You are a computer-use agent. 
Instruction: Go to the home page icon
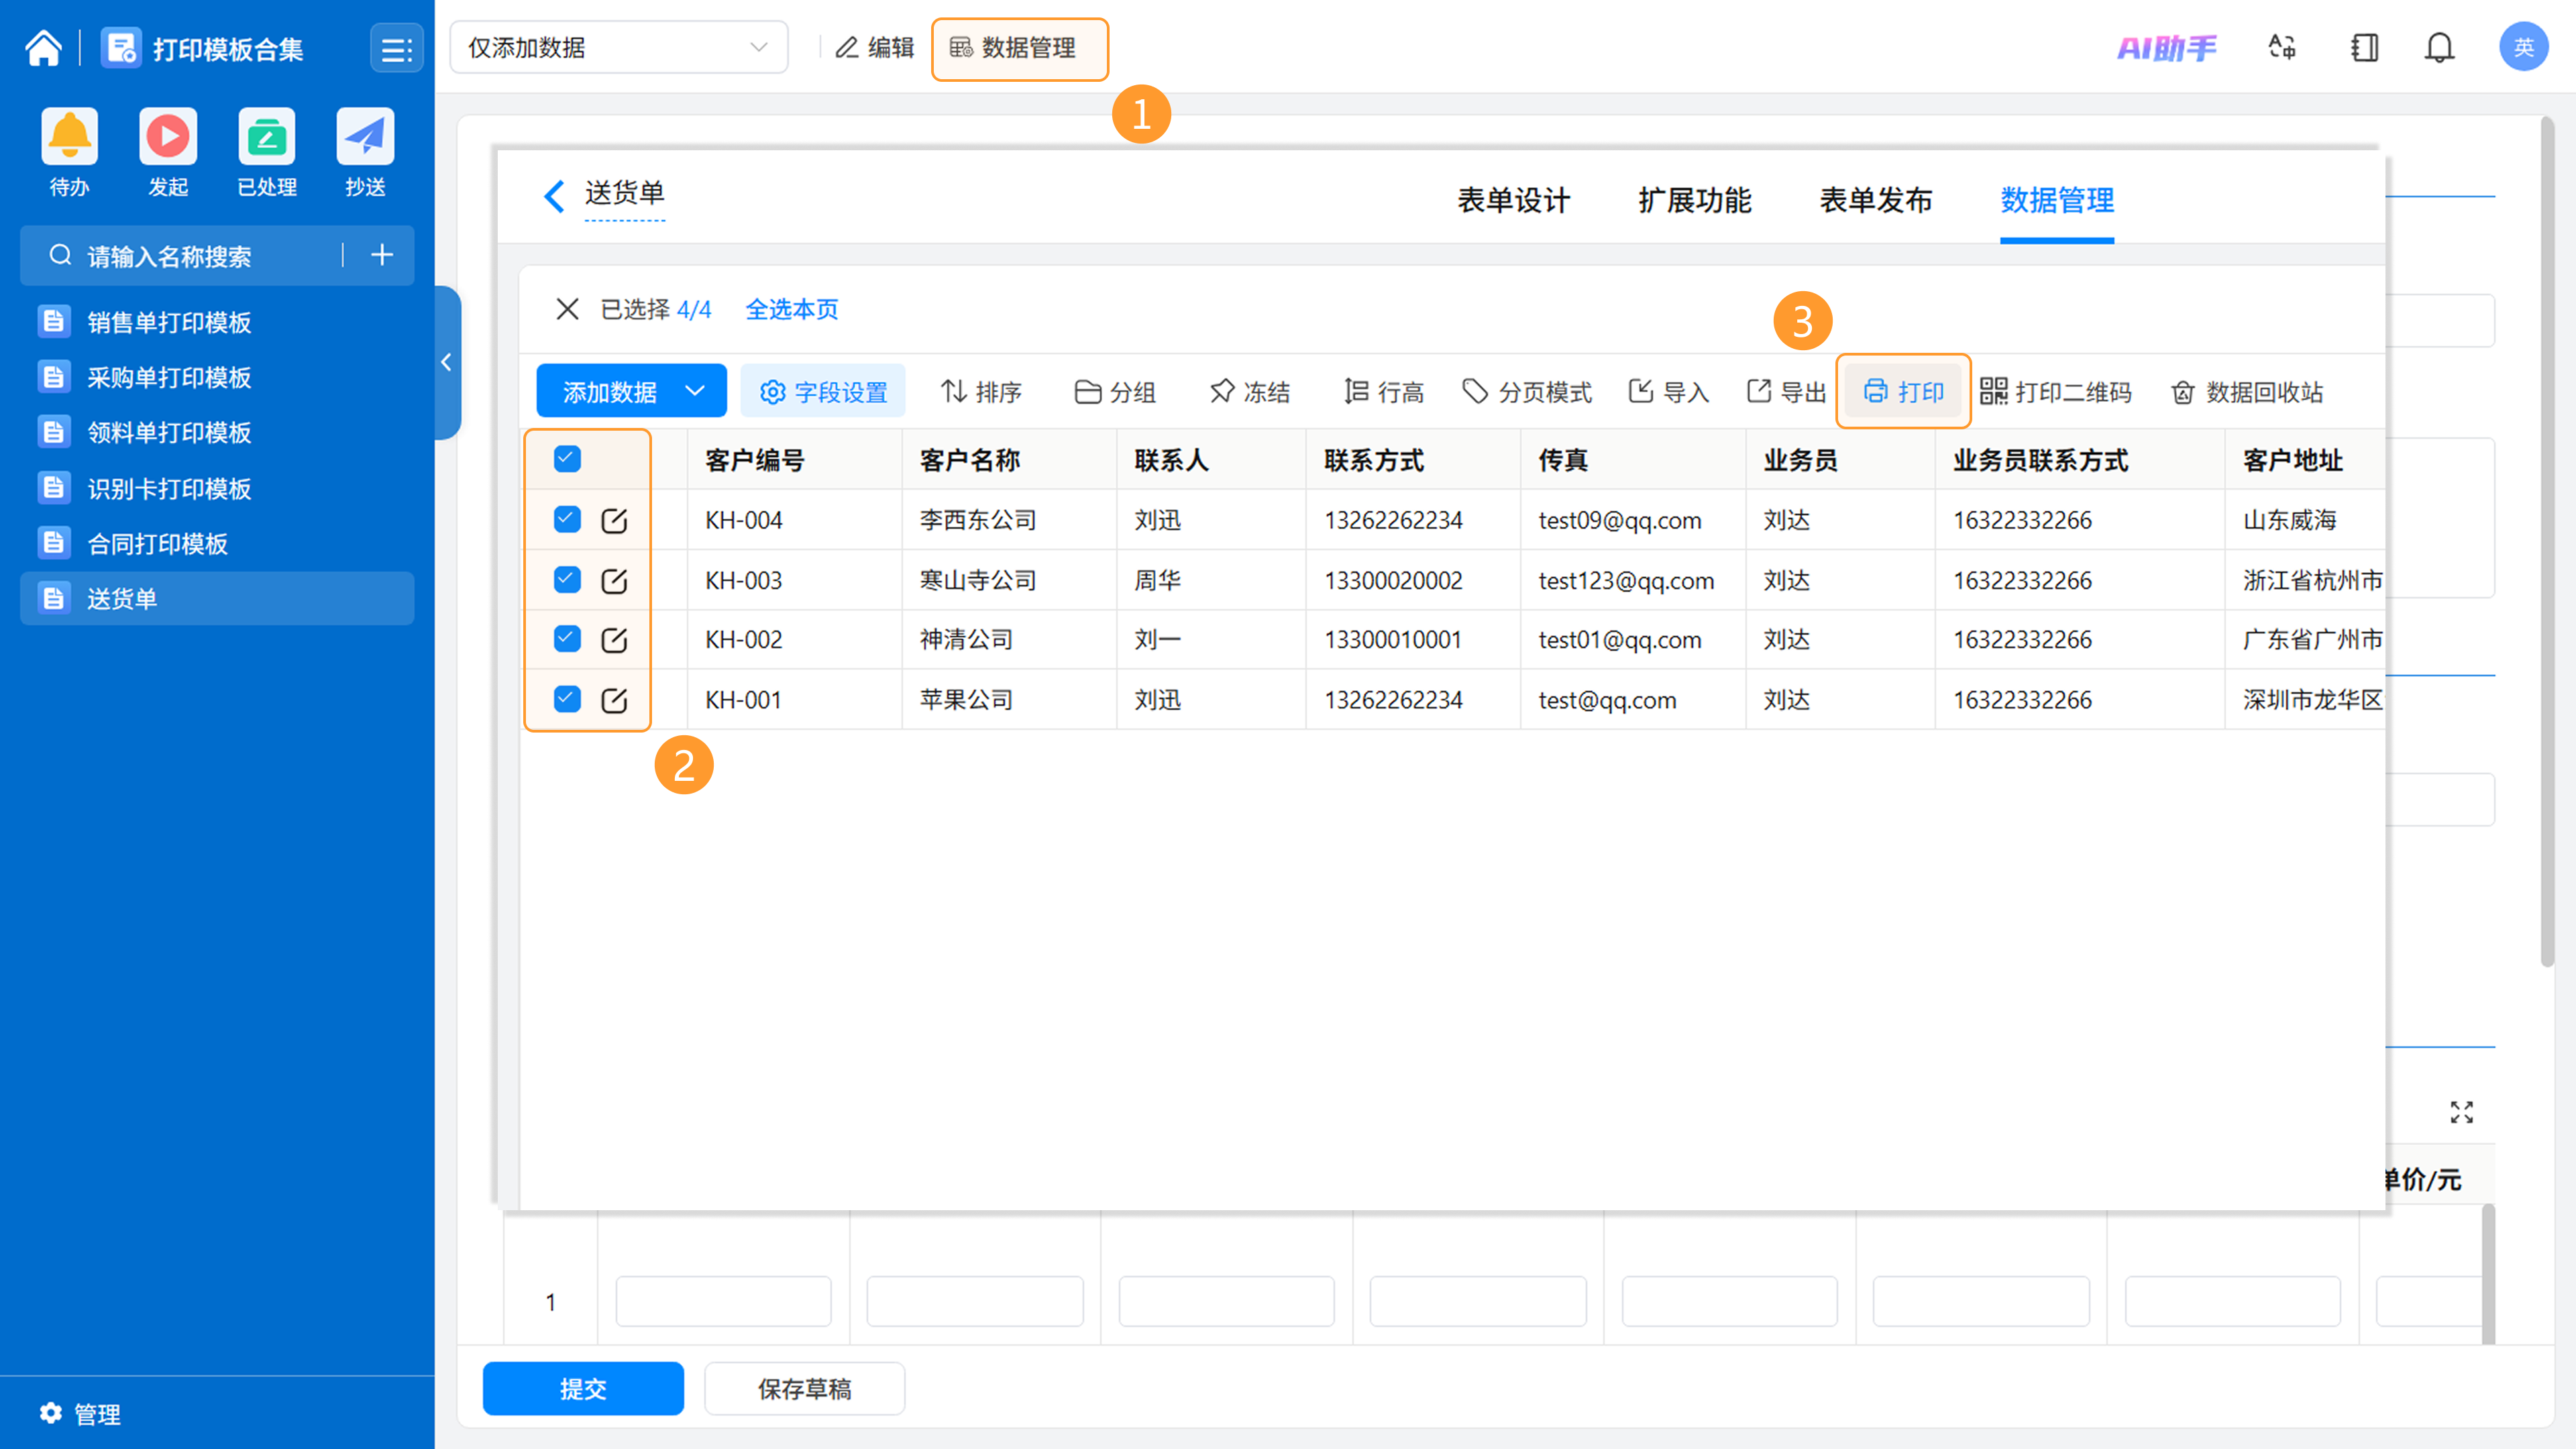[x=43, y=48]
